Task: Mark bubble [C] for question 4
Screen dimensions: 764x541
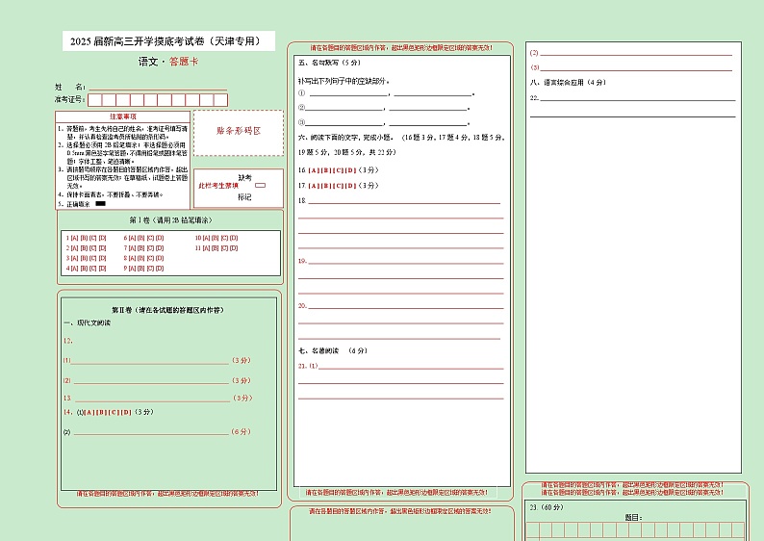Action: click(x=93, y=269)
